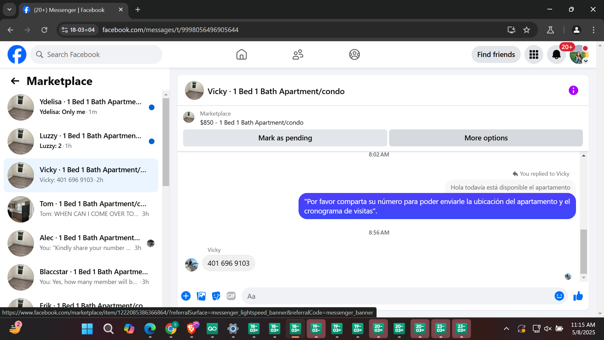Viewport: 604px width, 340px height.
Task: Choose a sticker icon
Action: click(216, 296)
